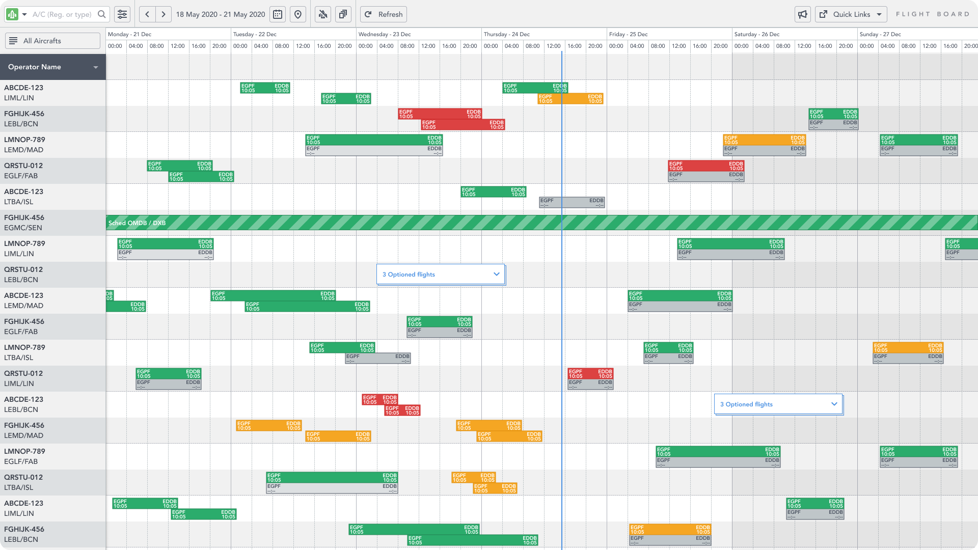This screenshot has width=978, height=550.
Task: Select the QRSTU-012 LTBA/ISL row
Action: tap(53, 482)
